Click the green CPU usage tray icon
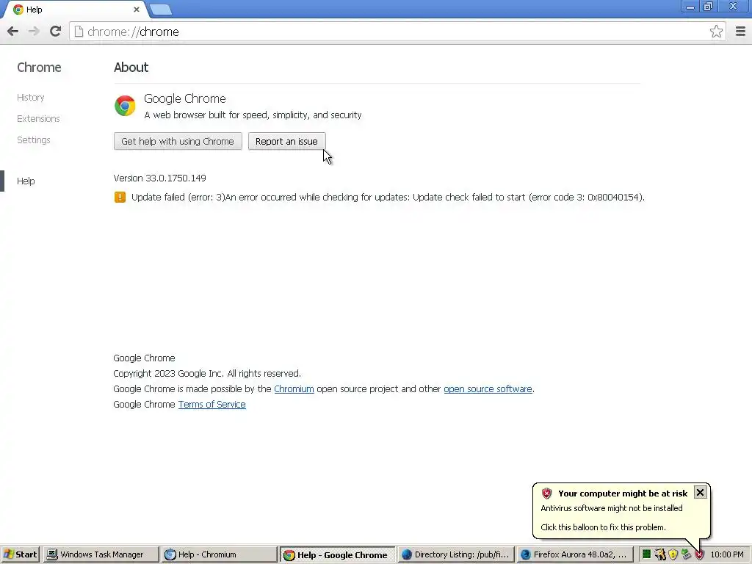This screenshot has width=752, height=564. (646, 554)
